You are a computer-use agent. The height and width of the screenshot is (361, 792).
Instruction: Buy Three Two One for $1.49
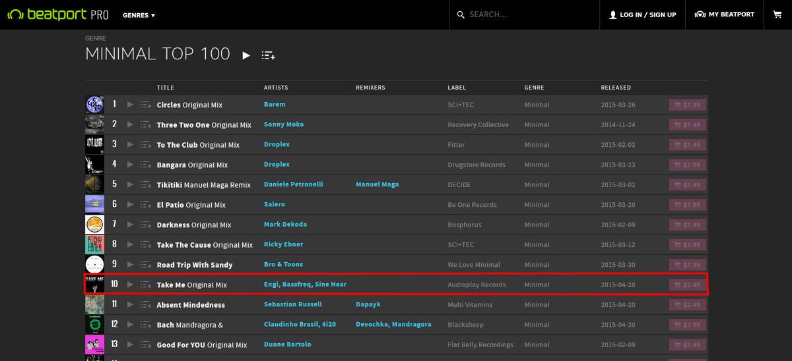[688, 125]
